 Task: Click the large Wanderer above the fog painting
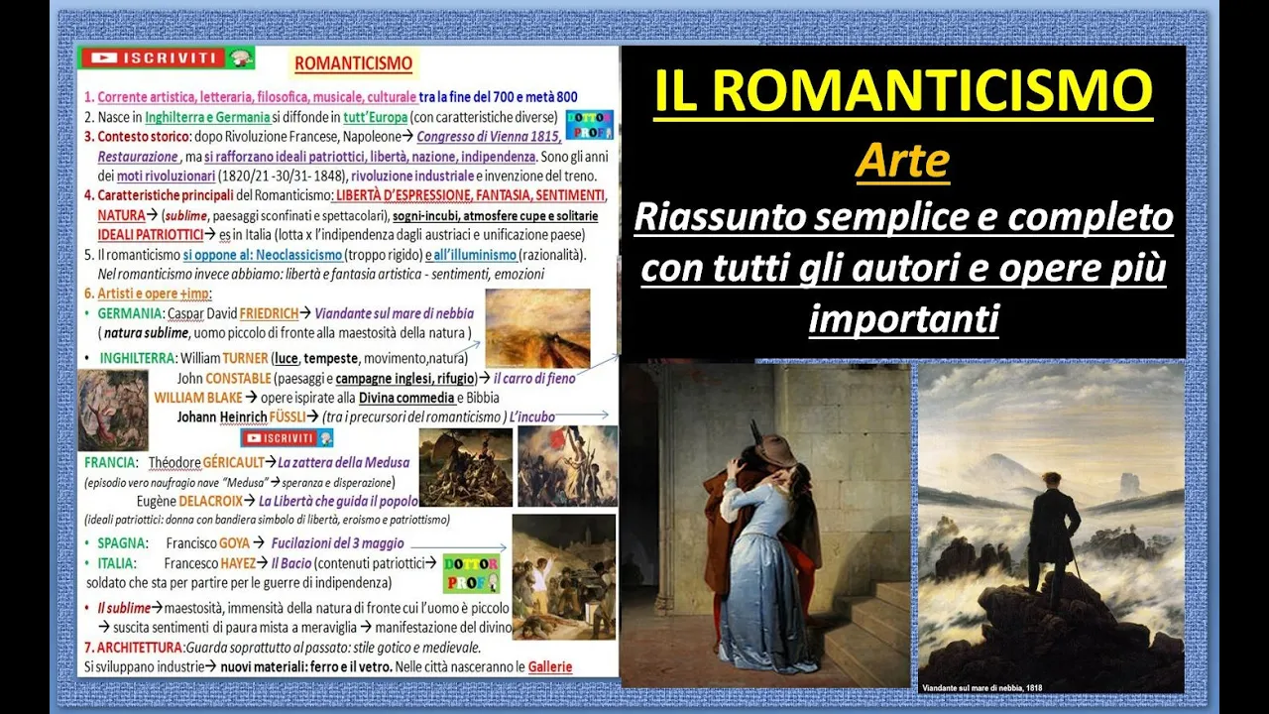pos(1051,528)
